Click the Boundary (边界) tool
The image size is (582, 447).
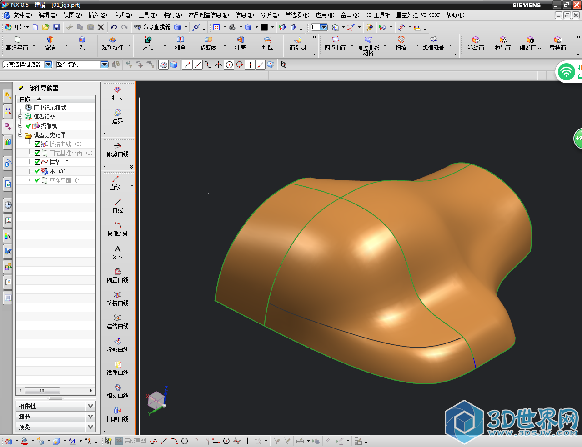click(x=118, y=116)
